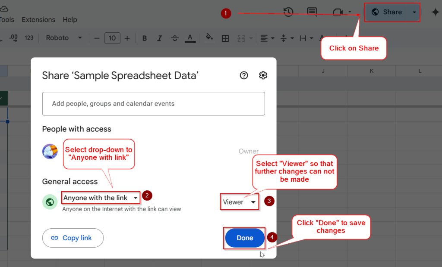
Task: Click Copy link in the Share dialog
Action: [x=73, y=238]
